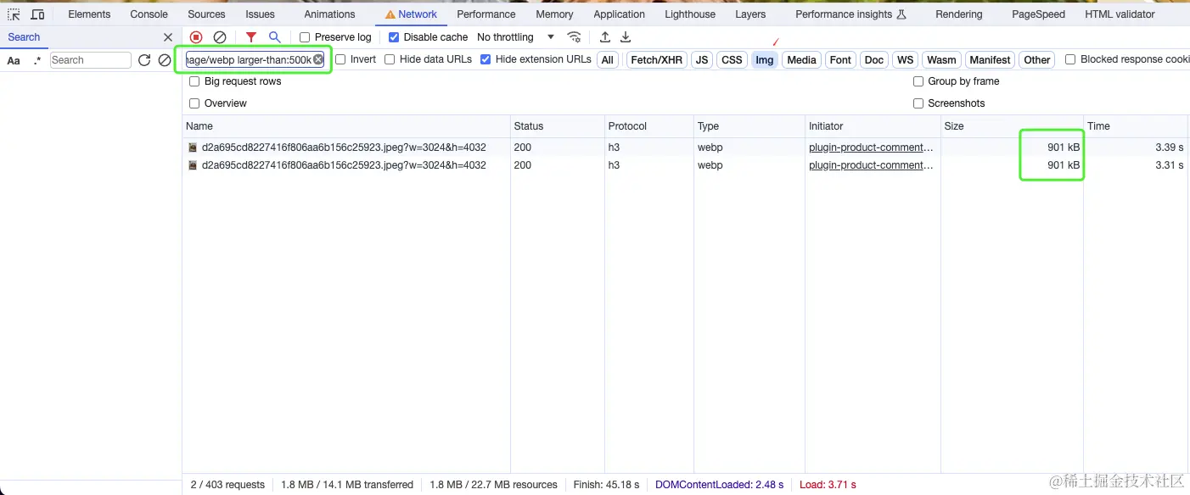Stop recording network log (red record icon)

[196, 37]
